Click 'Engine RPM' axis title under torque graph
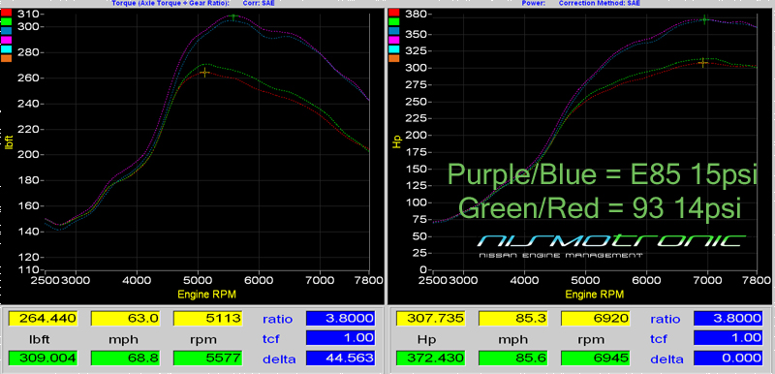Viewport: 775px width, 374px height. (206, 295)
